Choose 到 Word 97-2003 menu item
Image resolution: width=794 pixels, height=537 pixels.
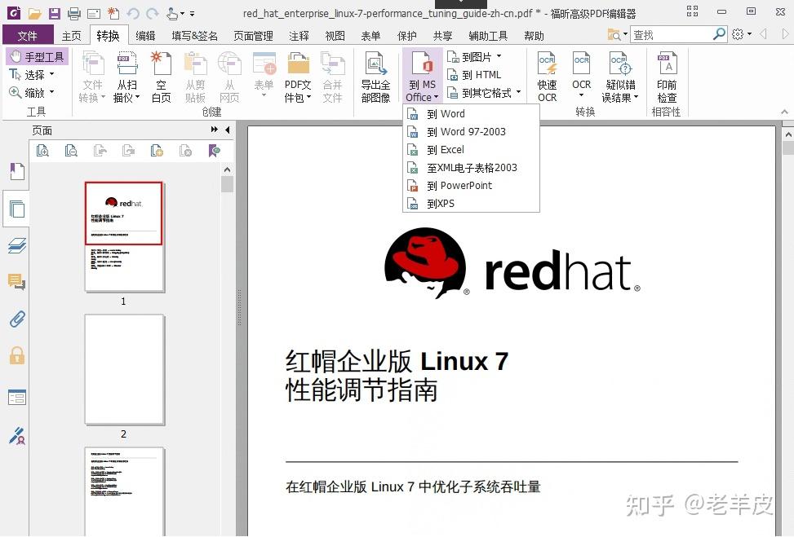[x=471, y=131]
